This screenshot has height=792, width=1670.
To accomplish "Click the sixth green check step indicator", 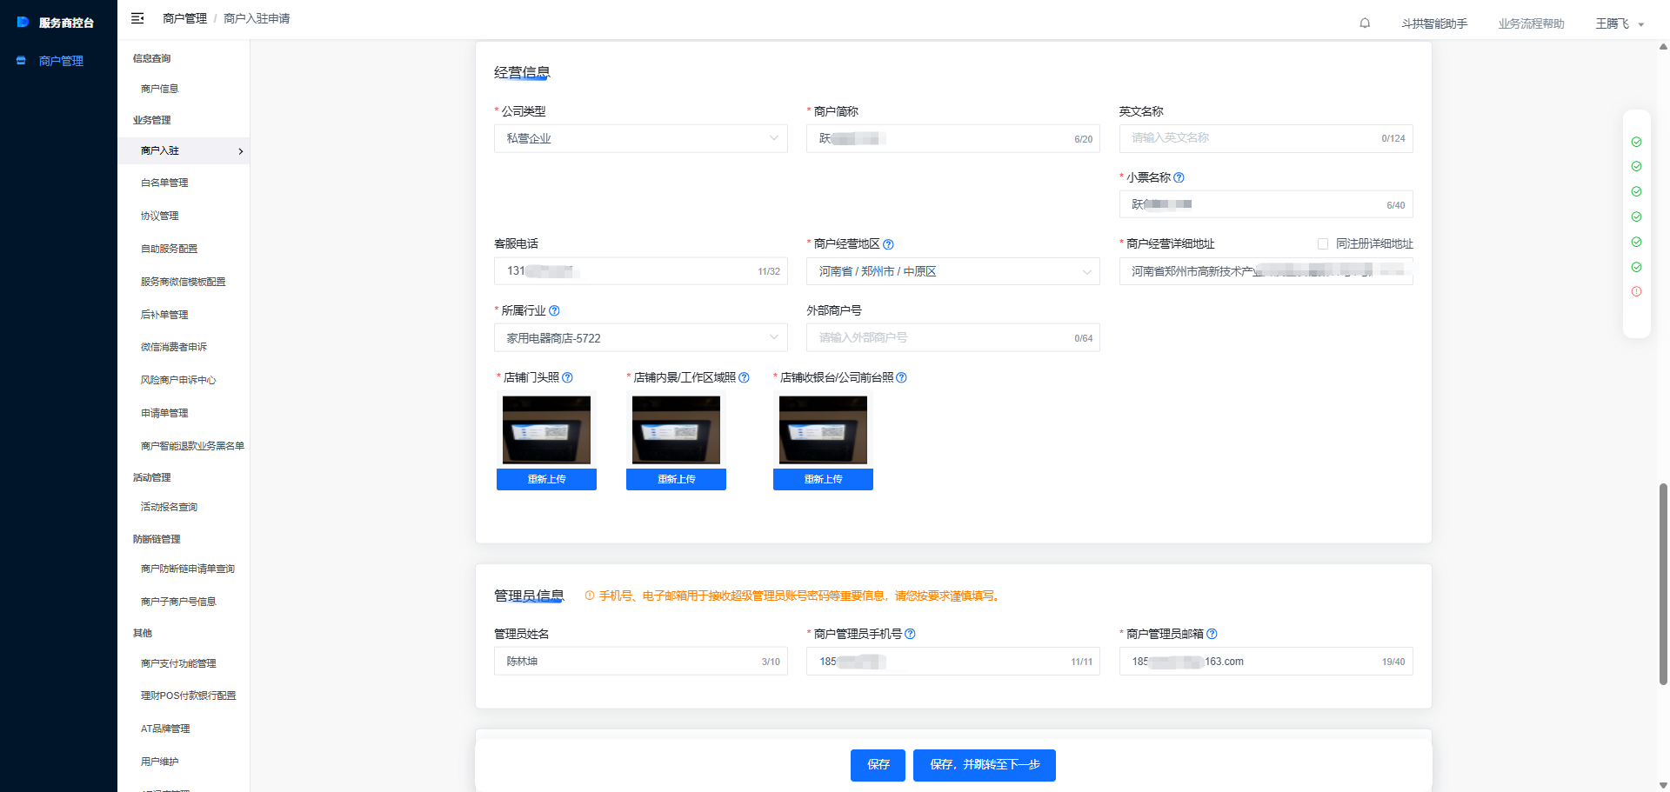I will [x=1636, y=267].
